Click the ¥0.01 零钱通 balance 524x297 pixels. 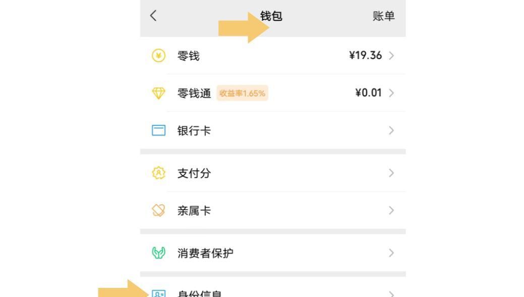click(x=369, y=93)
